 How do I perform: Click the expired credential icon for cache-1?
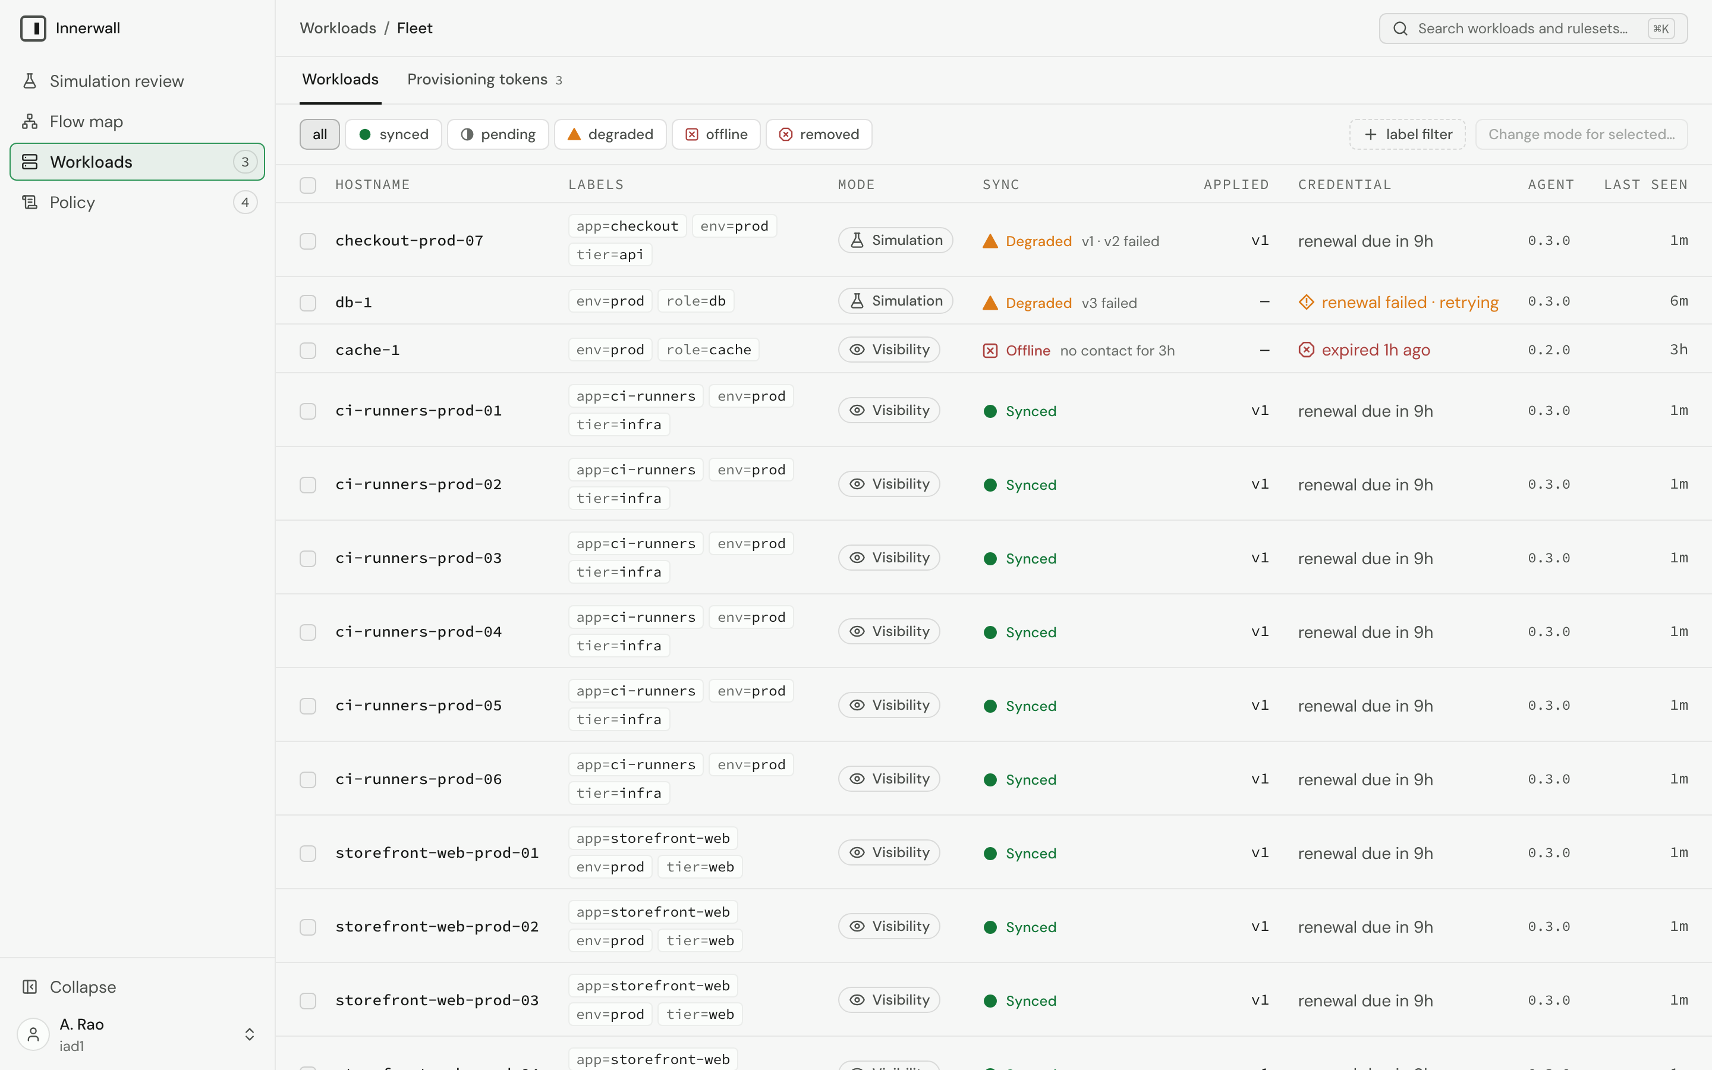point(1306,350)
